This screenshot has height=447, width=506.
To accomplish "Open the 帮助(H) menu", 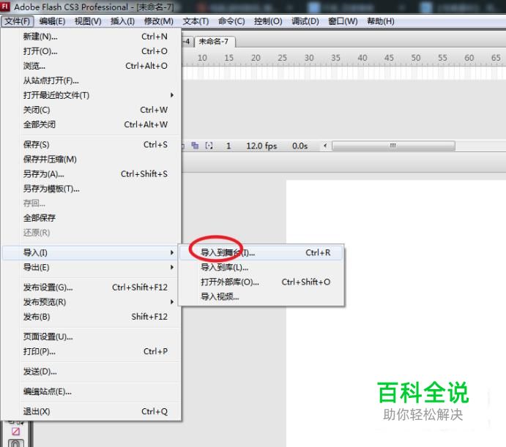I will pyautogui.click(x=381, y=21).
